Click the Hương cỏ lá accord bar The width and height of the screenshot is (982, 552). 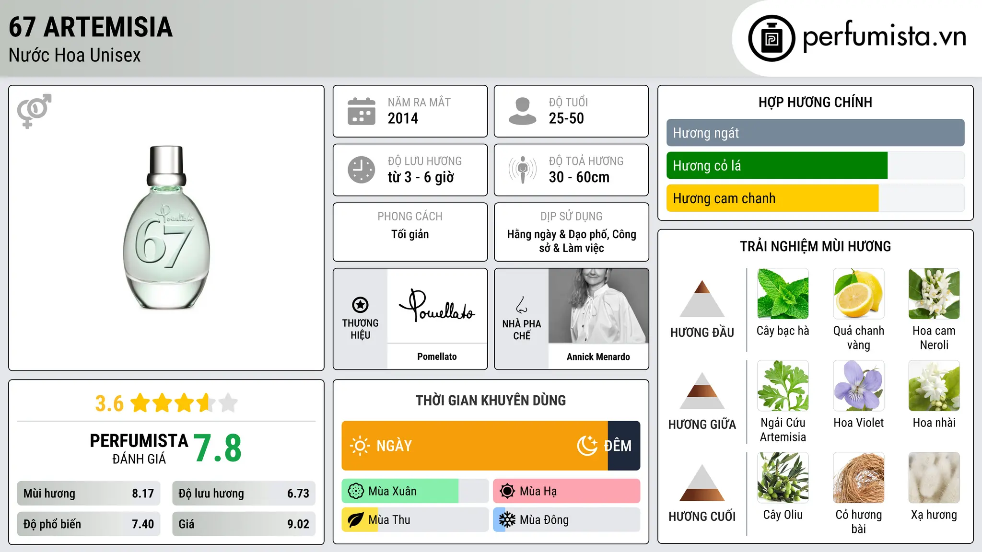coord(816,165)
